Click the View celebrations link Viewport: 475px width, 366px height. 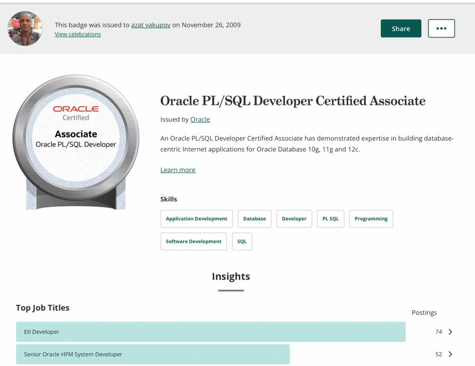[x=77, y=34]
